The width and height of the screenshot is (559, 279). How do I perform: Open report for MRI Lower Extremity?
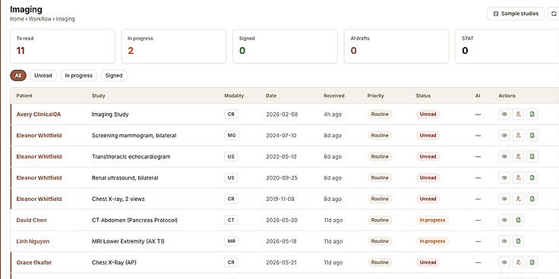pos(518,241)
